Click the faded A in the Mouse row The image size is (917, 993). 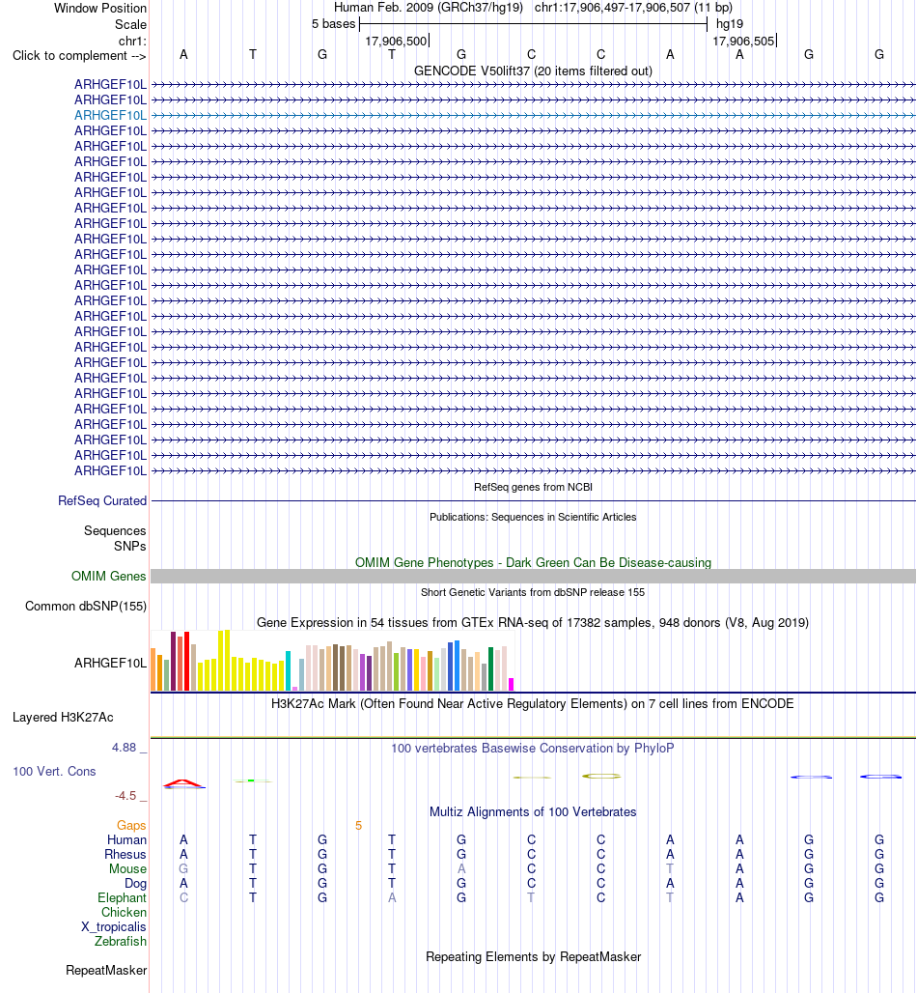(x=461, y=869)
